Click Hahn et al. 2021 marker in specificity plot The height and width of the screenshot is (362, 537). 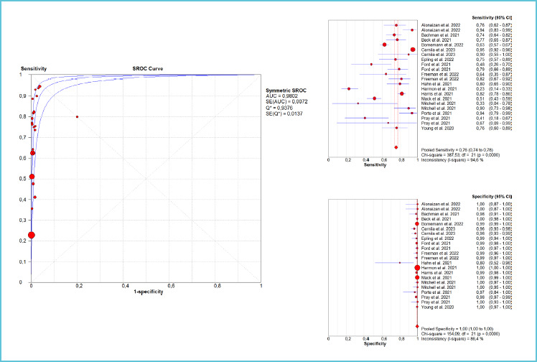point(400,263)
